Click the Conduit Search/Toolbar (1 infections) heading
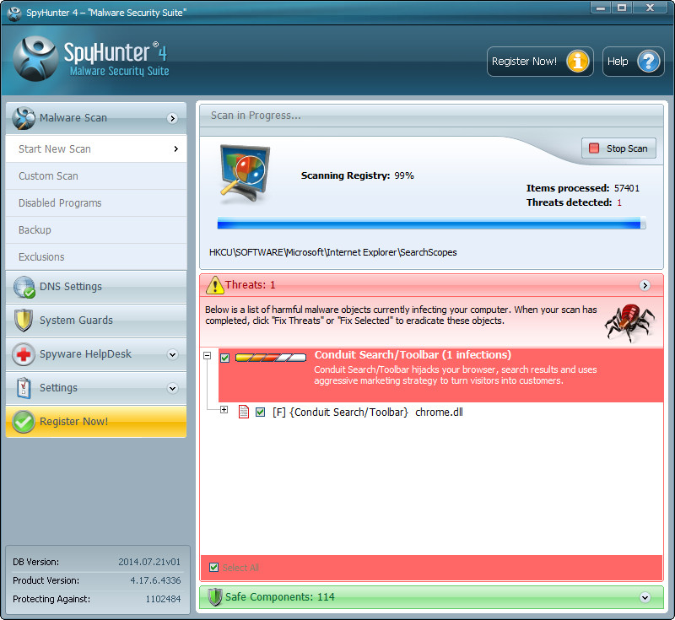Viewport: 675px width, 620px height. [413, 355]
